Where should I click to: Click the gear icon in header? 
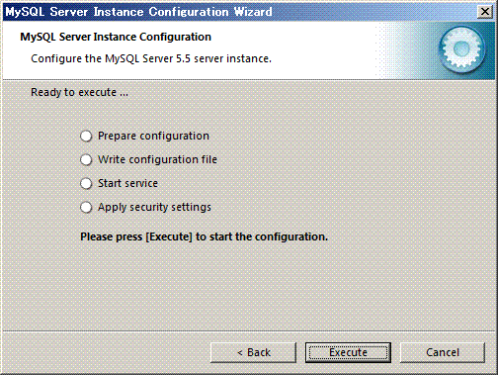click(461, 49)
